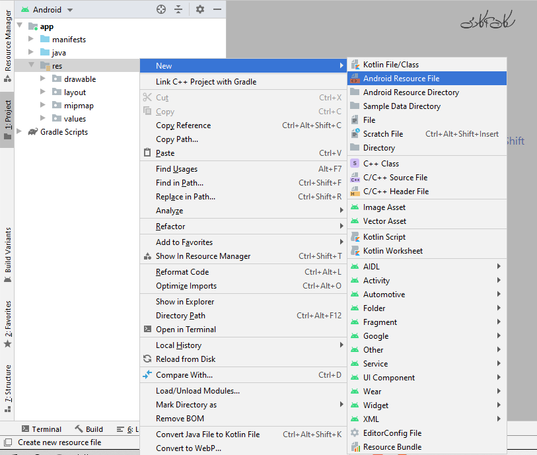Image resolution: width=537 pixels, height=455 pixels.
Task: Choose Directory in New submenu
Action: pos(427,148)
